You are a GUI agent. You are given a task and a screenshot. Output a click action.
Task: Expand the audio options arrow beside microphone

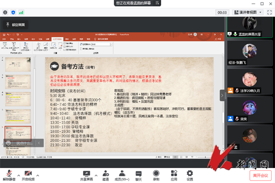tap(19, 175)
